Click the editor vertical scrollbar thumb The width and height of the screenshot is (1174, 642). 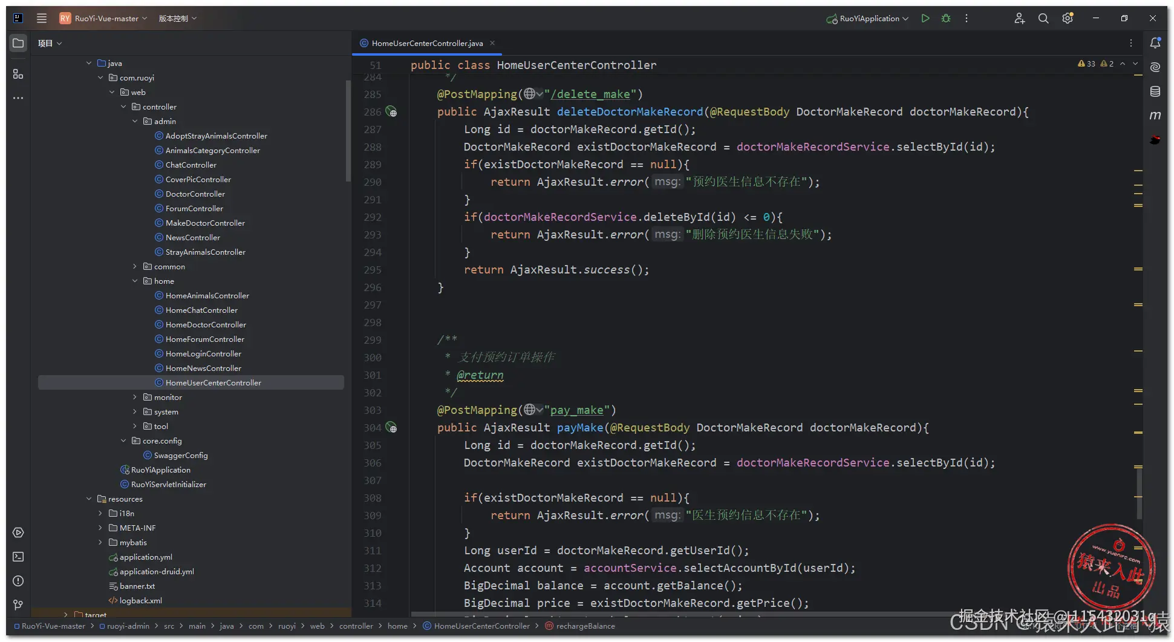[1139, 493]
